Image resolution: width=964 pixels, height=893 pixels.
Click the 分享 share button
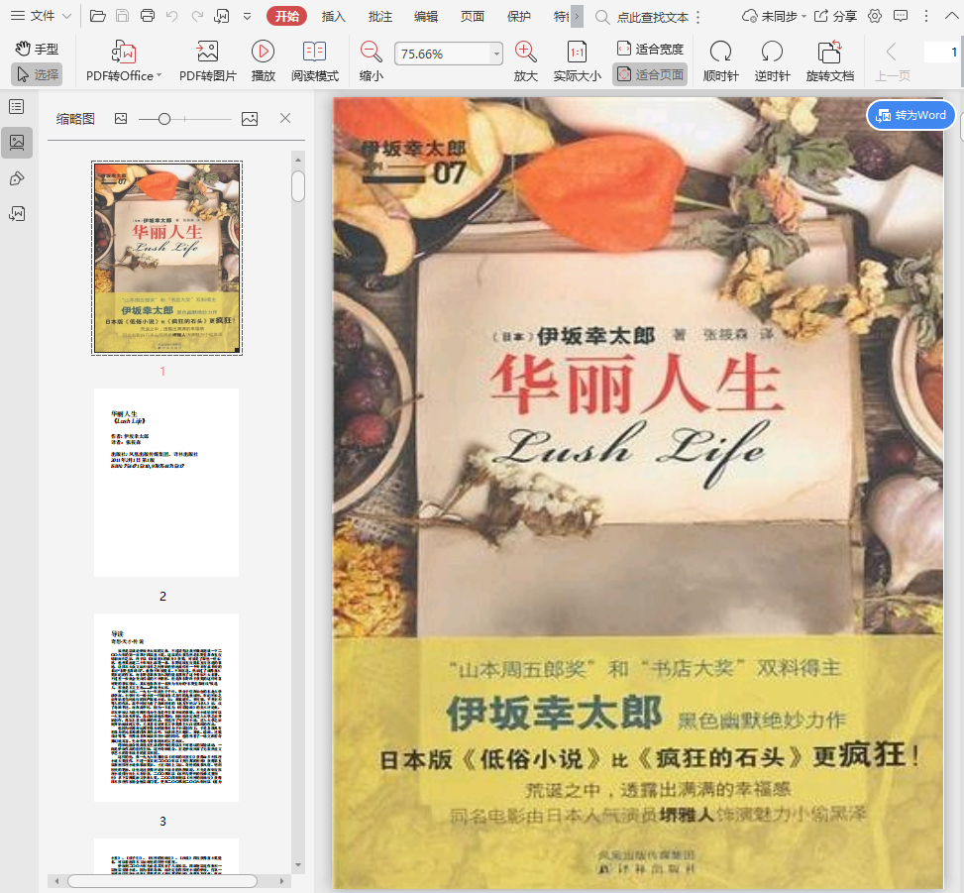pyautogui.click(x=835, y=17)
